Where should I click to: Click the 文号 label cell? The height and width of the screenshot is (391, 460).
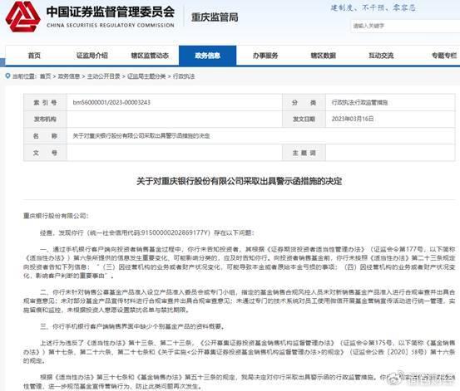(x=45, y=153)
